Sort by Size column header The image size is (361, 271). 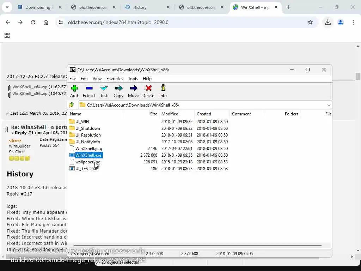(142, 114)
